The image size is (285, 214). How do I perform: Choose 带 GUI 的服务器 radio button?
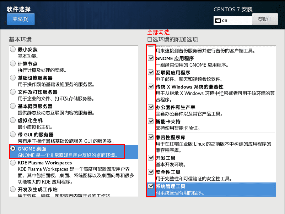[13, 134]
